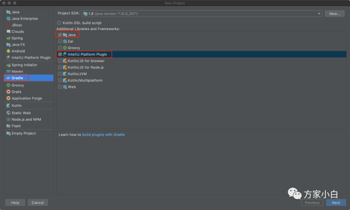This screenshot has width=350, height=210.
Task: Choose the Flash project icon
Action: coord(8,126)
